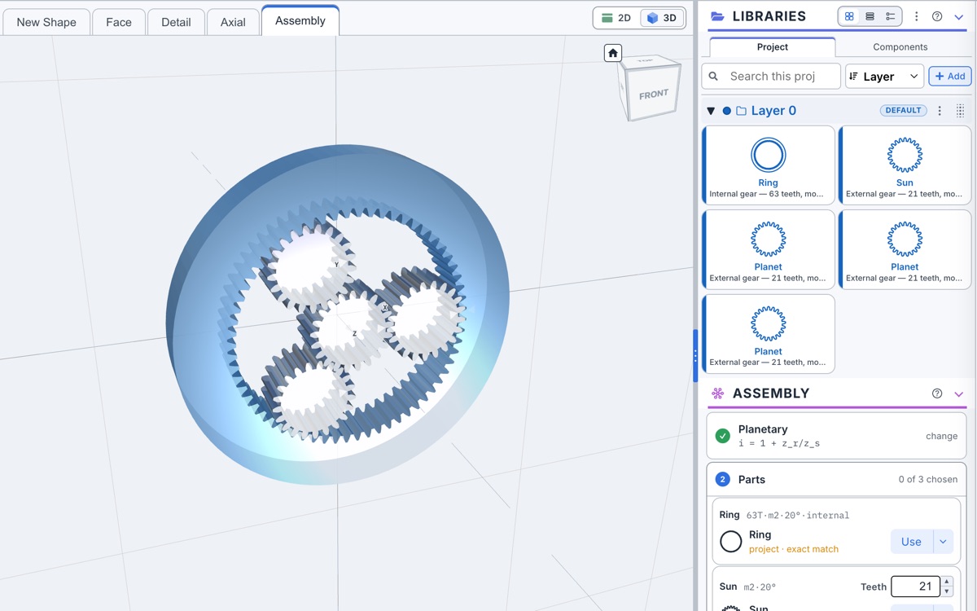Click the search magnifier icon
The width and height of the screenshot is (977, 611).
click(x=713, y=76)
